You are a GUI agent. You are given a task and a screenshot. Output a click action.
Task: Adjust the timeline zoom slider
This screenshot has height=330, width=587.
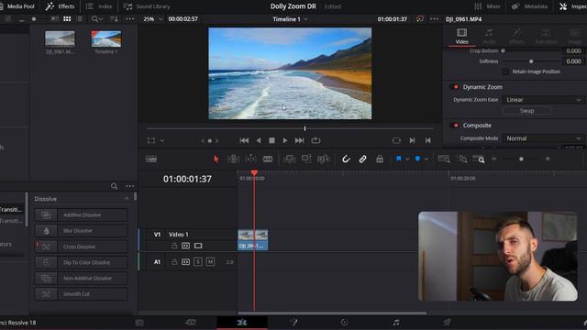click(x=521, y=159)
